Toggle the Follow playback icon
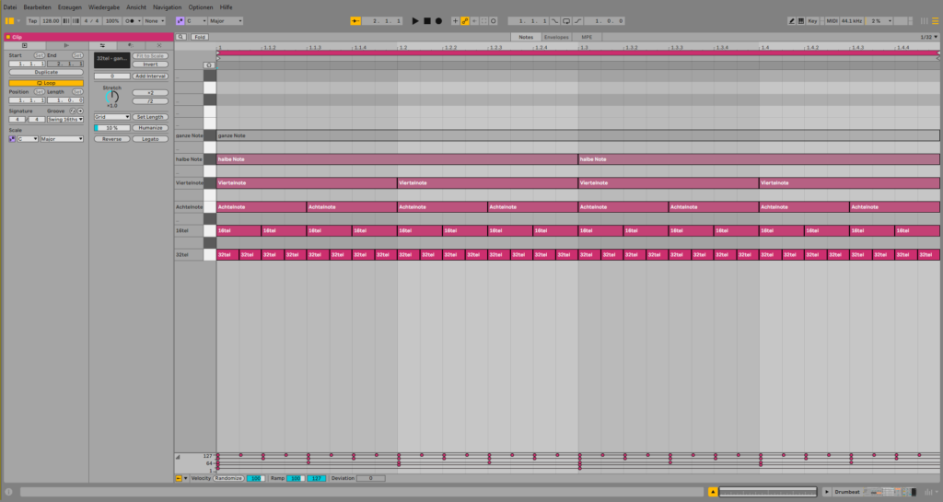This screenshot has width=943, height=502. point(355,21)
